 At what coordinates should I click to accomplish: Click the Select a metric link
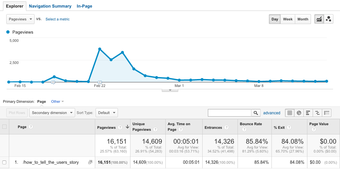coord(57,19)
